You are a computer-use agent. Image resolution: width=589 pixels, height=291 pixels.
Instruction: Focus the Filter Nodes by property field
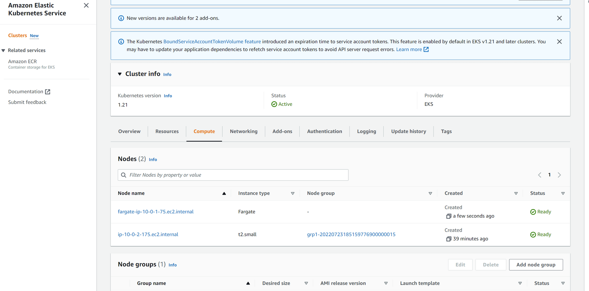233,175
